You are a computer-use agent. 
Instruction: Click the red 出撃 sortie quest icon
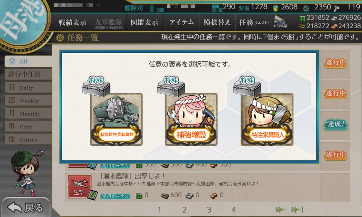coord(80,186)
